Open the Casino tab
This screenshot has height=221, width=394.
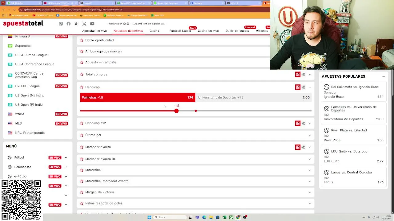click(x=154, y=31)
